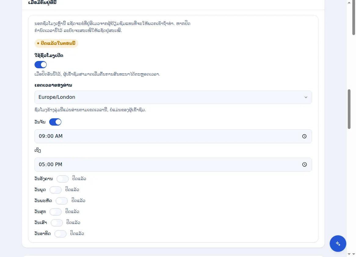Click the Europe/London dropdown chevron arrow
Screen dimensions: 356x257
[x=306, y=97]
